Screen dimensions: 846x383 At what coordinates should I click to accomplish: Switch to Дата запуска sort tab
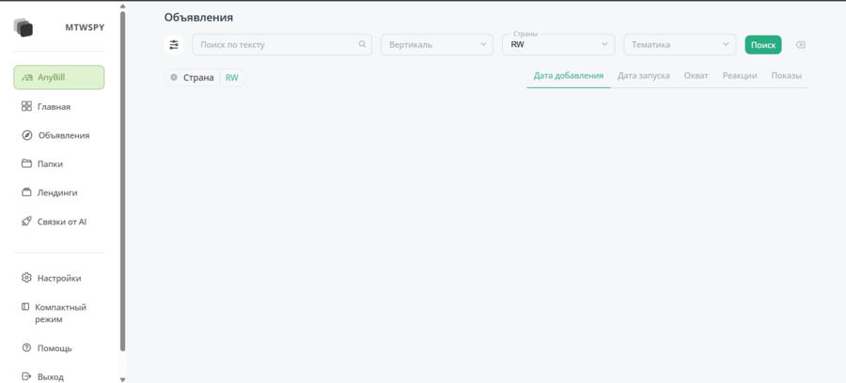tap(643, 76)
